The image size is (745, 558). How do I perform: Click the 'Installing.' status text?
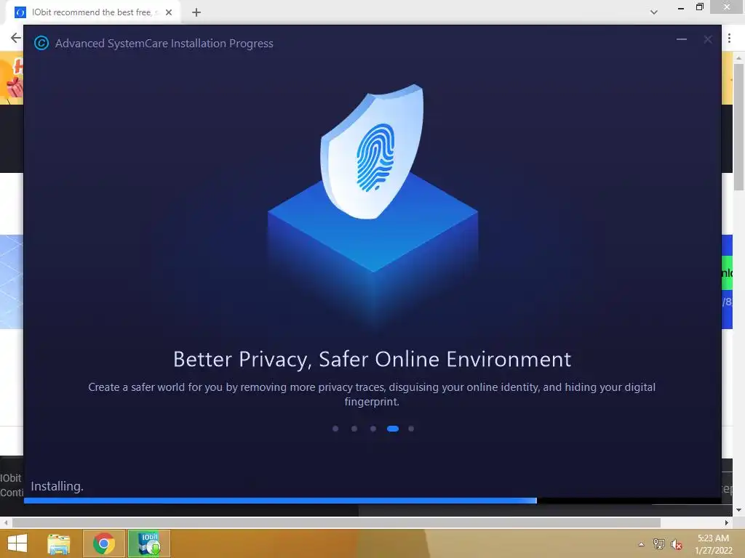pos(57,486)
